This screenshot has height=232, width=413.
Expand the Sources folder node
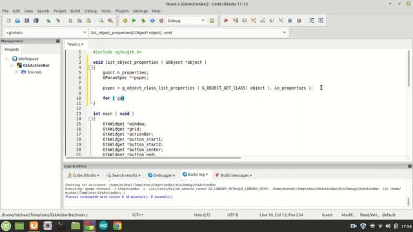pyautogui.click(x=16, y=72)
